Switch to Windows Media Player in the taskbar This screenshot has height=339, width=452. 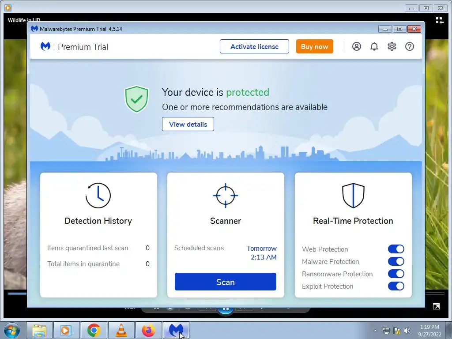66,330
